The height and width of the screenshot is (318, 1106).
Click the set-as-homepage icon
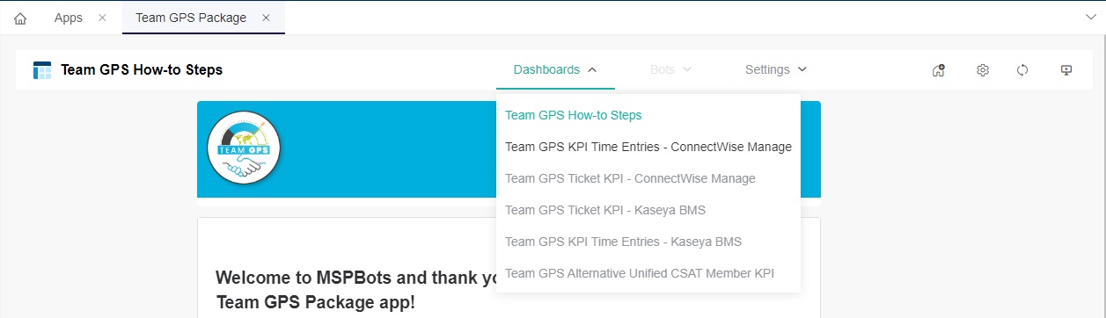[938, 70]
